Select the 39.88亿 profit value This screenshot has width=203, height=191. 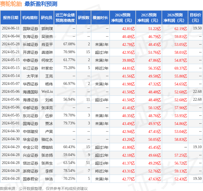pyautogui.click(x=128, y=60)
